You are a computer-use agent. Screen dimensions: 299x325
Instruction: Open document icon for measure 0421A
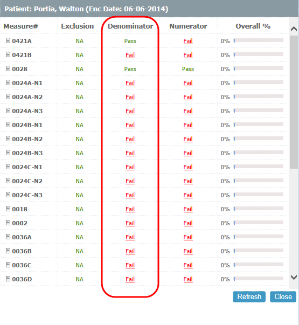pyautogui.click(x=8, y=40)
